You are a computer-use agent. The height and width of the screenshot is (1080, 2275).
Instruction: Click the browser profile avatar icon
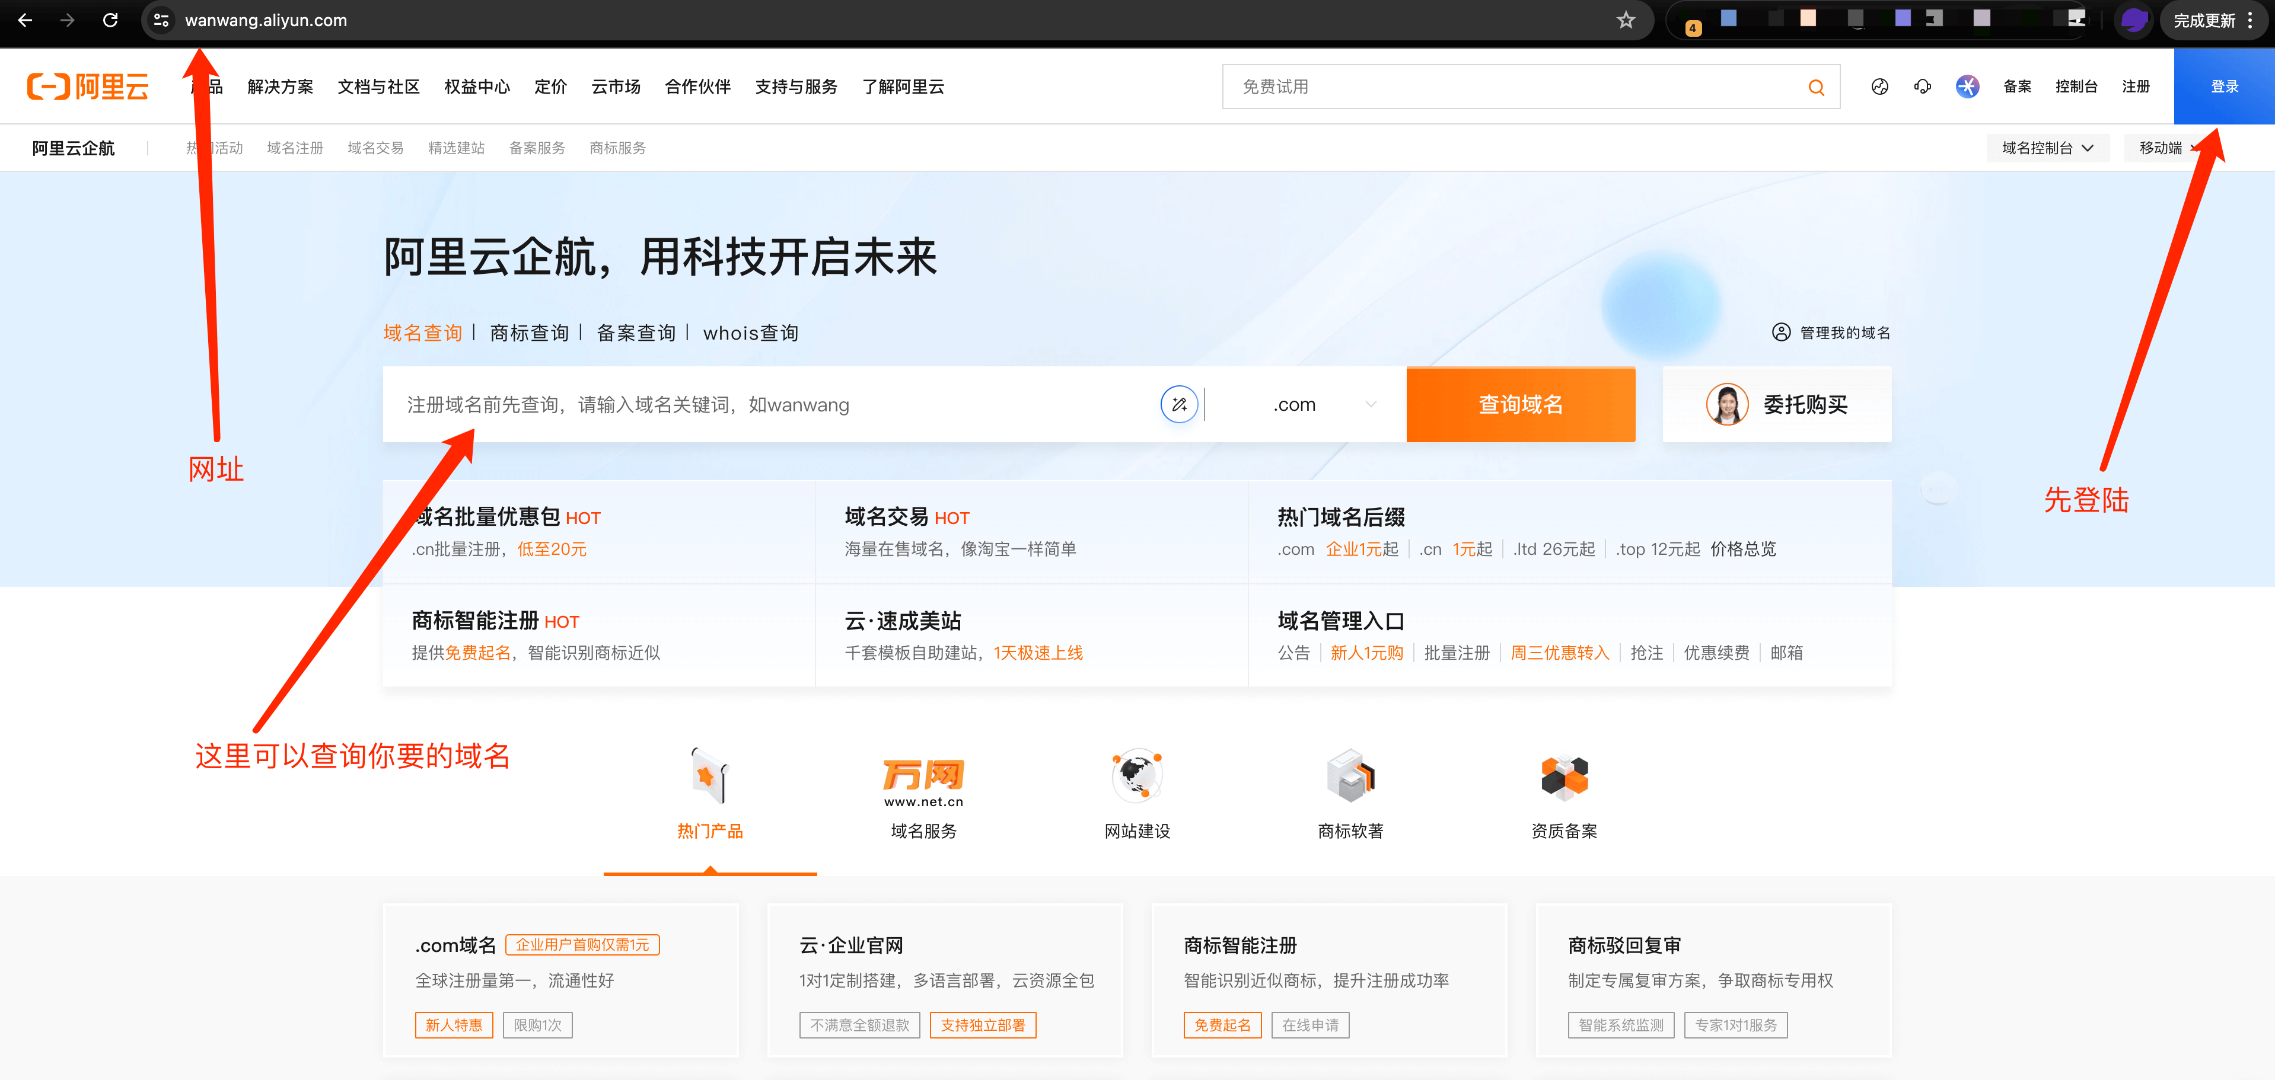2134,20
